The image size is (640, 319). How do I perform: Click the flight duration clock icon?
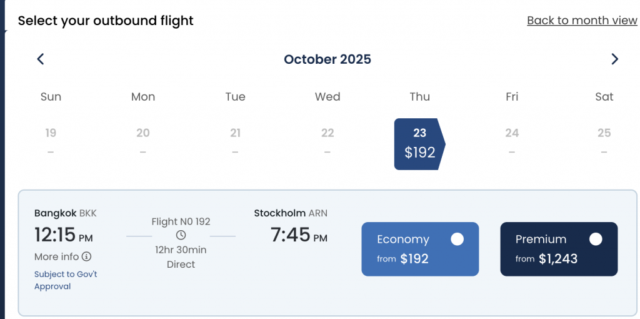coord(181,235)
